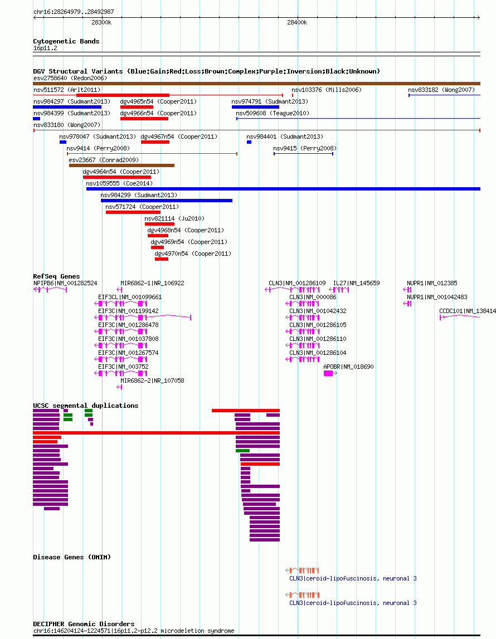Open transcript EIF3C|NM_001037808
The width and height of the screenshot is (496, 639).
(128, 339)
